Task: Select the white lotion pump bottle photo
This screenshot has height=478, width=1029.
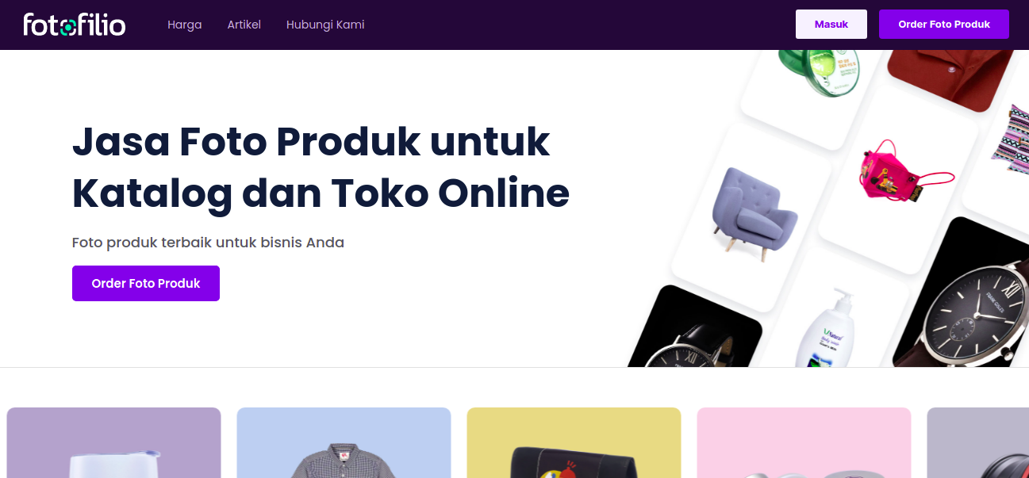Action: point(825,329)
